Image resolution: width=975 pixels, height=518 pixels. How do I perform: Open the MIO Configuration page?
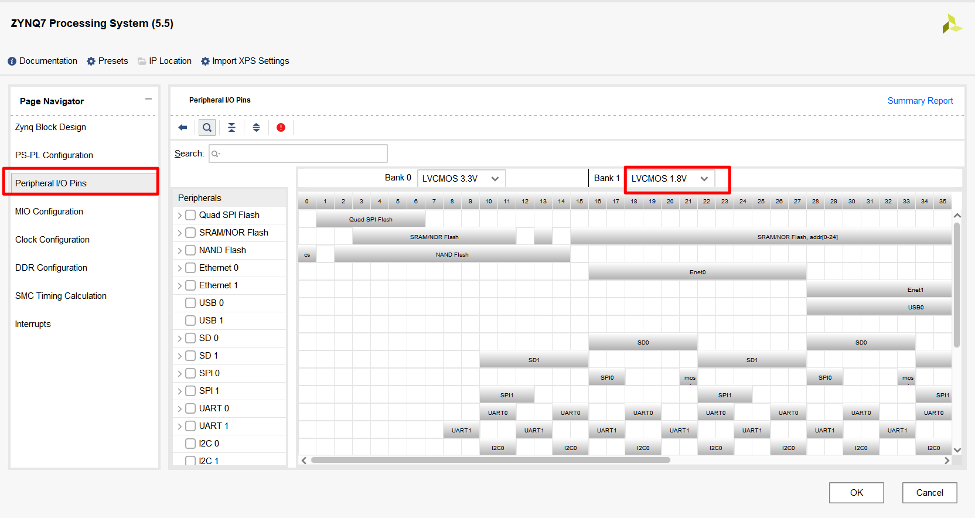pos(49,212)
